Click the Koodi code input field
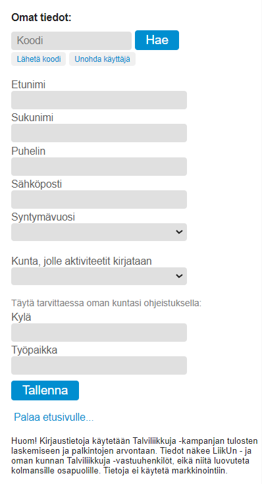The width and height of the screenshot is (262, 484). click(x=71, y=40)
